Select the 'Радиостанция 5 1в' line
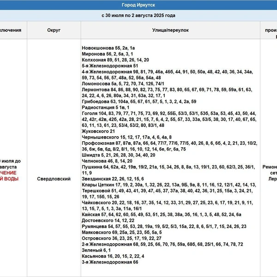This screenshot has width=277, height=277. (x=105, y=108)
